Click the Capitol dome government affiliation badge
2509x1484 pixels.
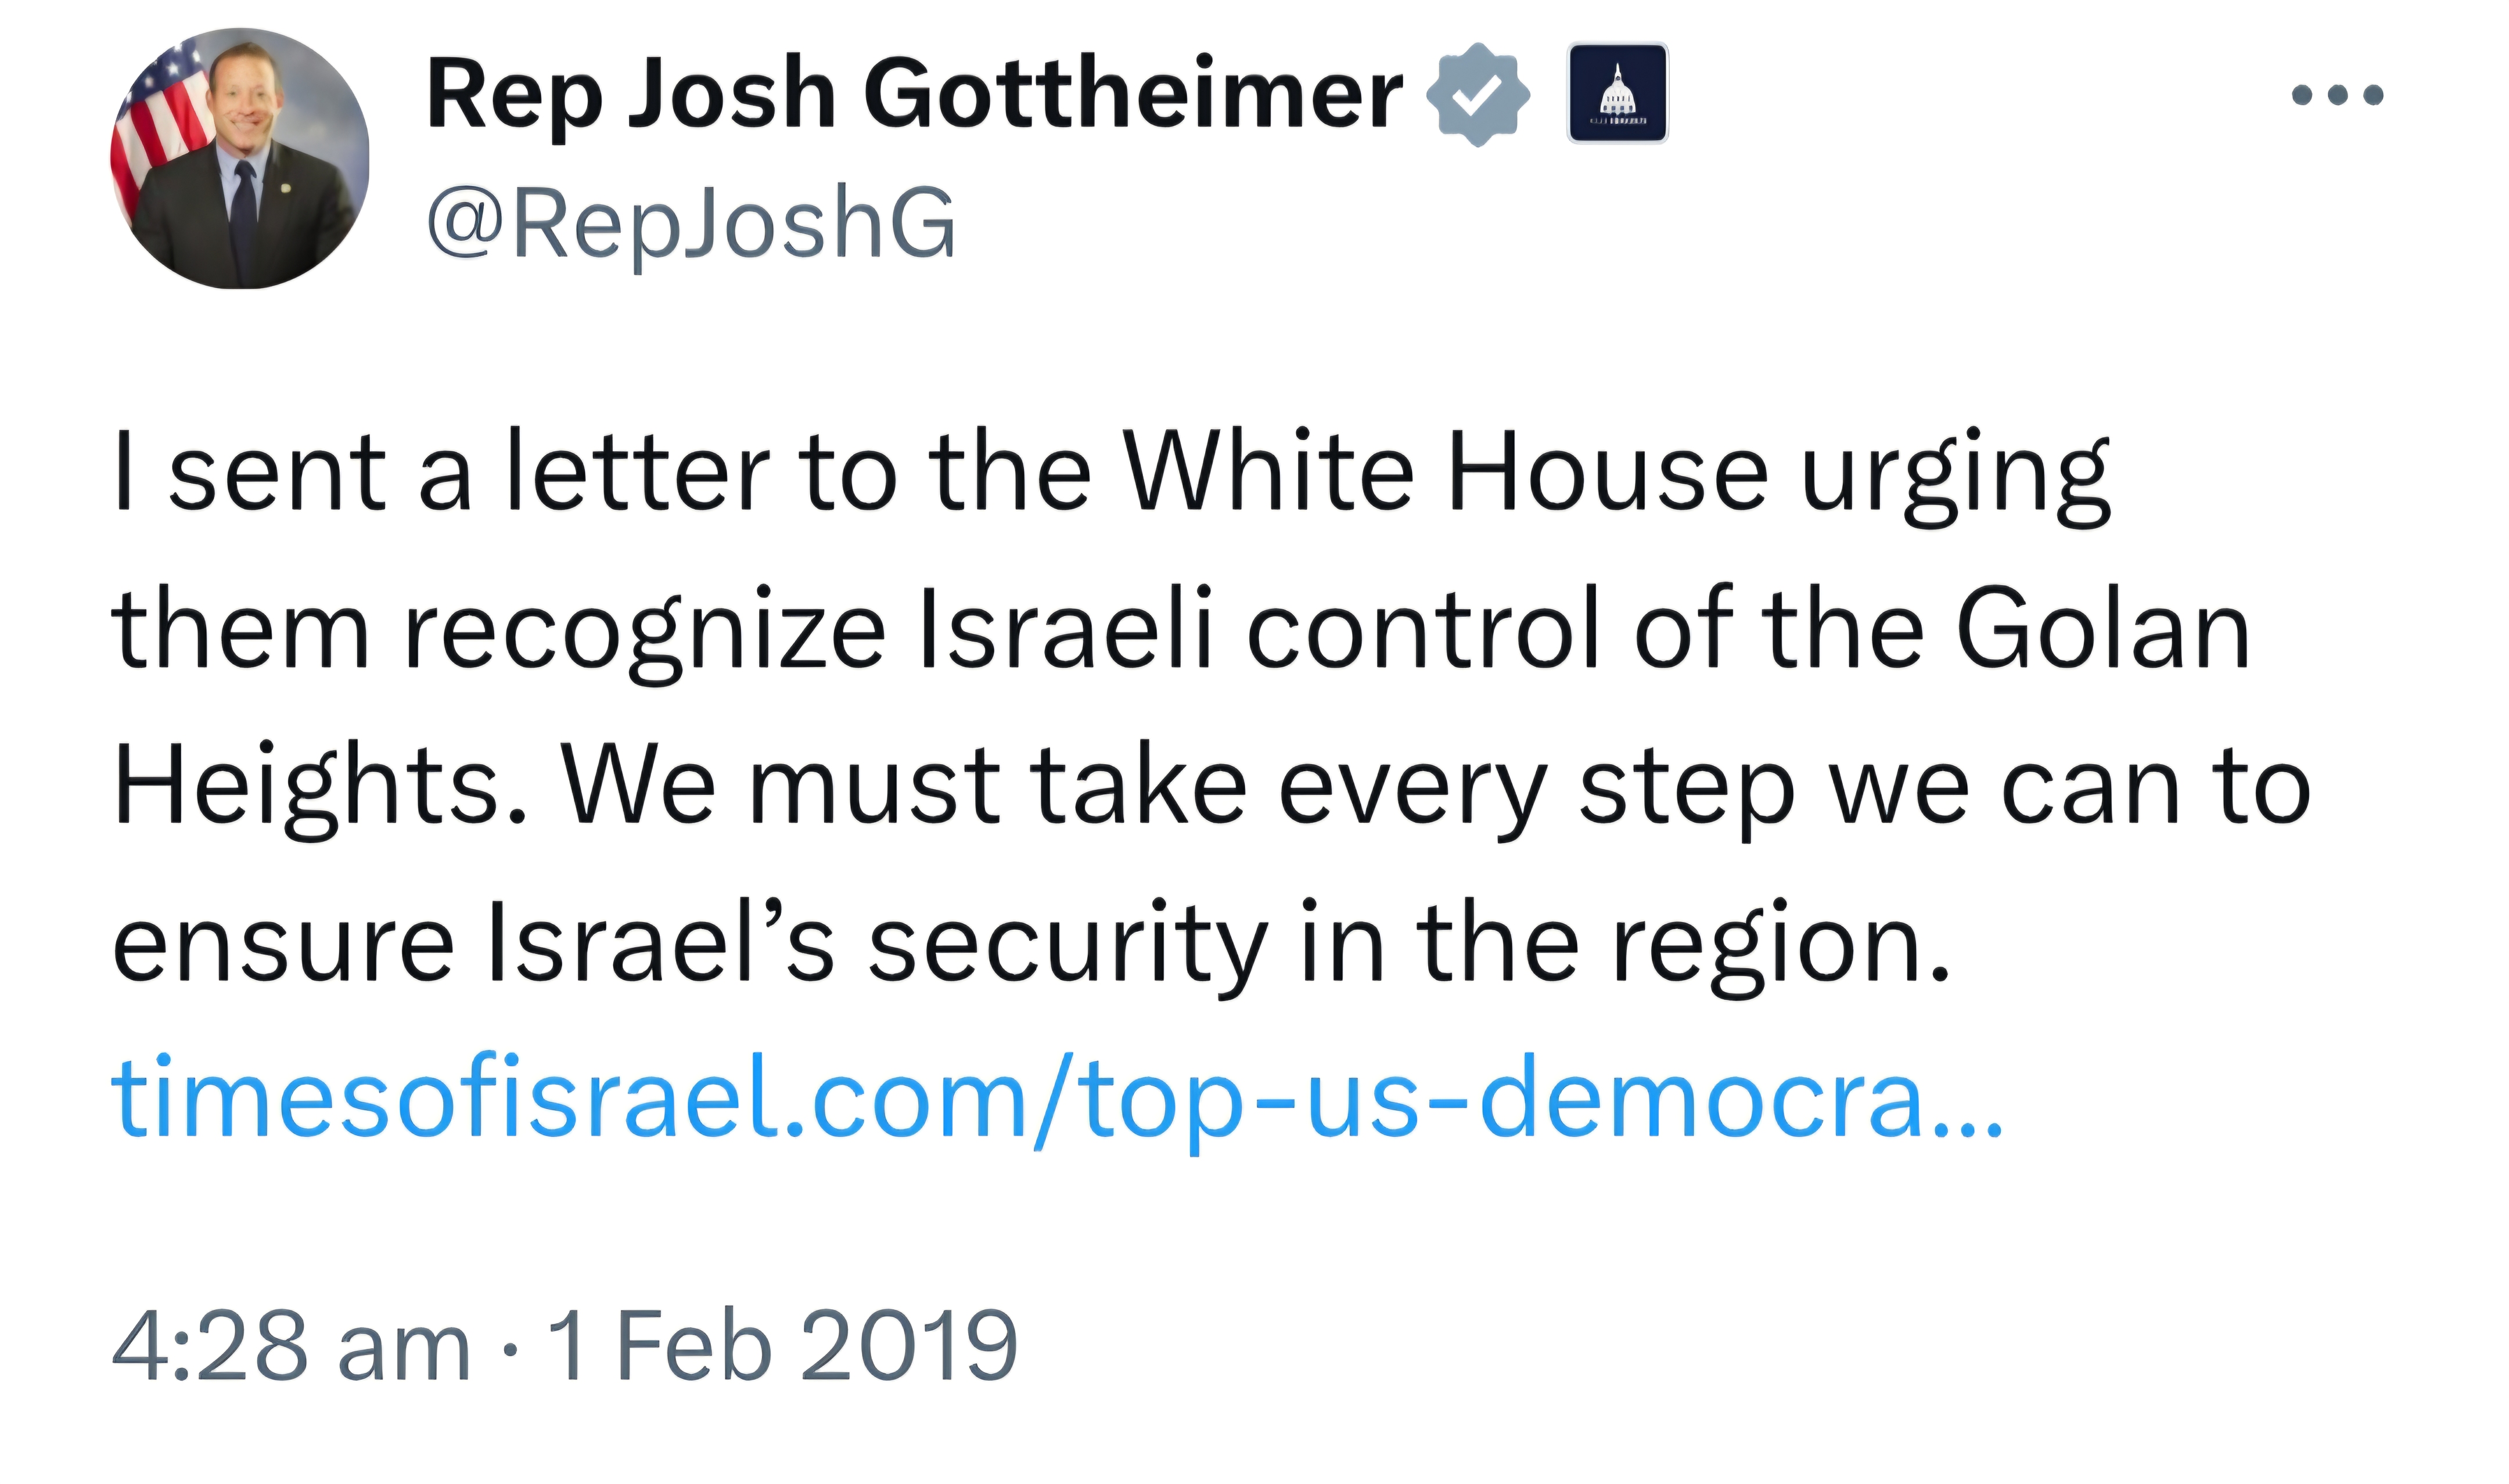(x=1617, y=93)
